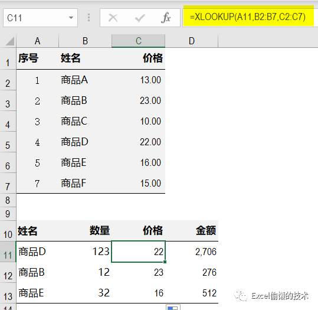Image resolution: width=318 pixels, height=310 pixels.
Task: Select cell 商品B in row 12
Action: point(38,272)
